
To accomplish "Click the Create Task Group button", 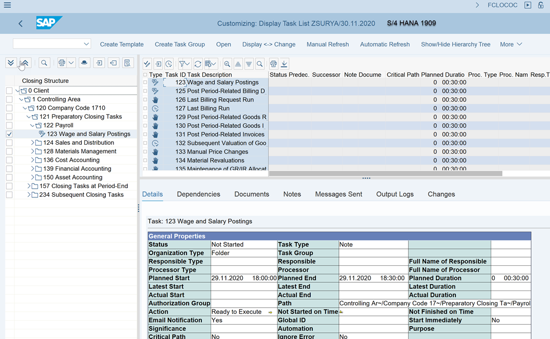I will point(179,44).
